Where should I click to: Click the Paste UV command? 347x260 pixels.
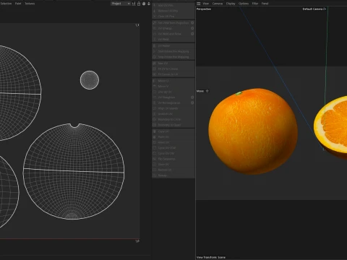click(173, 137)
